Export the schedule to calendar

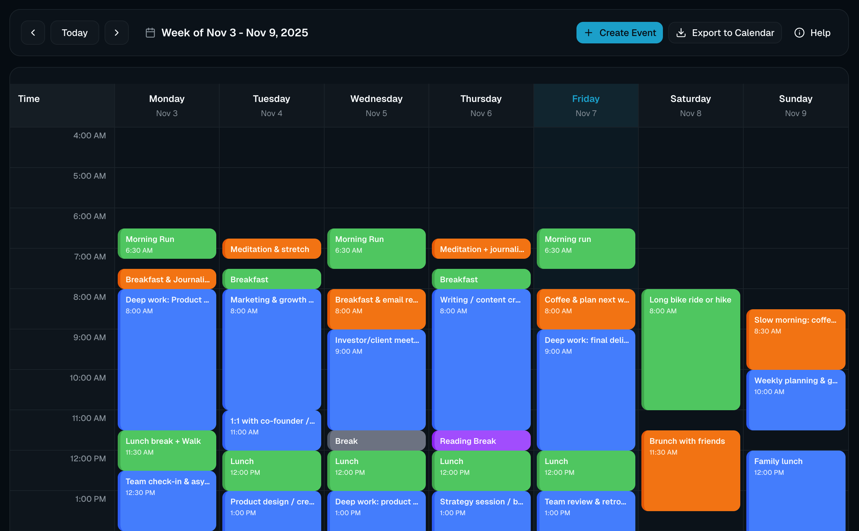click(725, 33)
